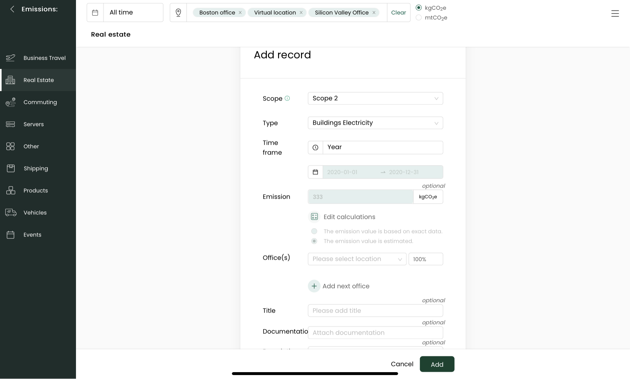Viewport: 630px width, 379px height.
Task: Choose emission value based on exact data
Action: pyautogui.click(x=314, y=231)
